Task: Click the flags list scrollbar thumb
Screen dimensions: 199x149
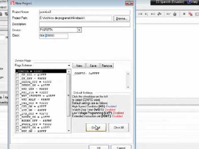Action: click(x=68, y=95)
